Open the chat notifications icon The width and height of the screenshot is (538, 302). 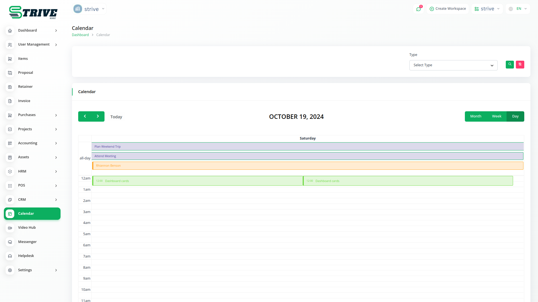click(x=418, y=9)
